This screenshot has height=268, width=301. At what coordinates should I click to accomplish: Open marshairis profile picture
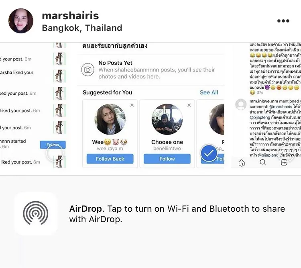[21, 21]
